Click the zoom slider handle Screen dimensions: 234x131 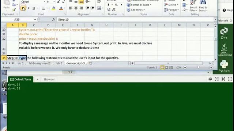point(198,67)
